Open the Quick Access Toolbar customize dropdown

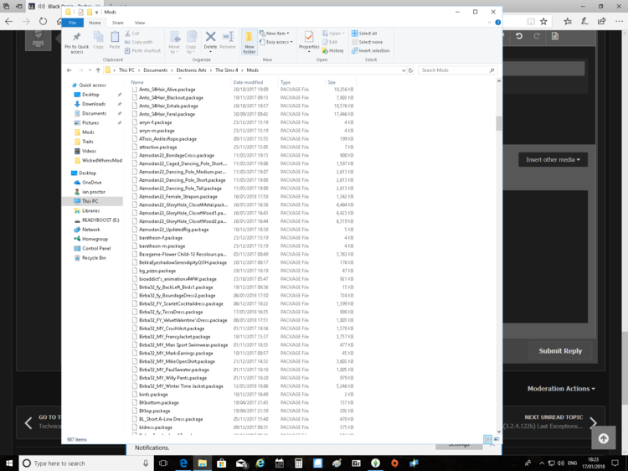(96, 13)
